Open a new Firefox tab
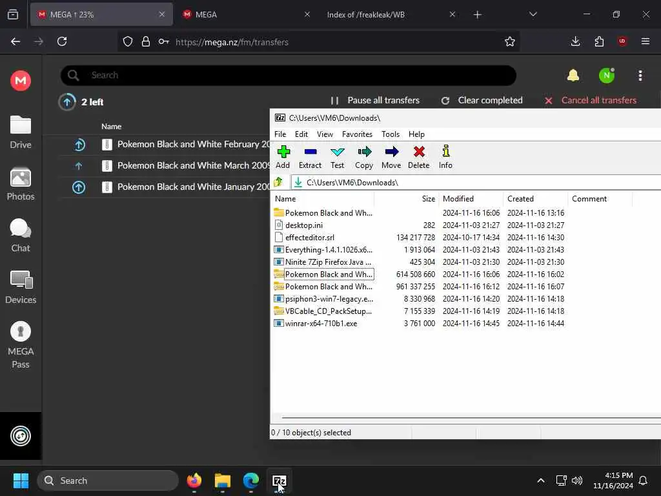Image resolution: width=661 pixels, height=496 pixels. pyautogui.click(x=477, y=15)
